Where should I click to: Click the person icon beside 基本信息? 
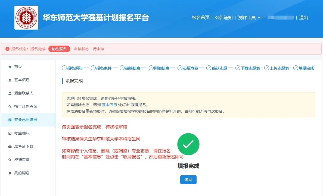click(x=10, y=80)
